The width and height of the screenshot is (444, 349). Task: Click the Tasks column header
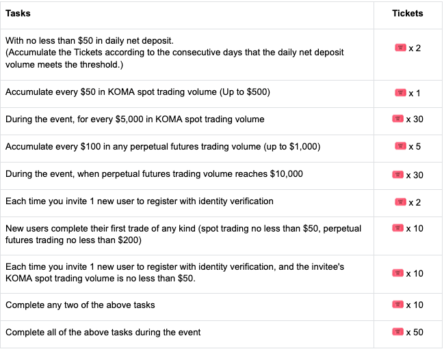(x=18, y=13)
